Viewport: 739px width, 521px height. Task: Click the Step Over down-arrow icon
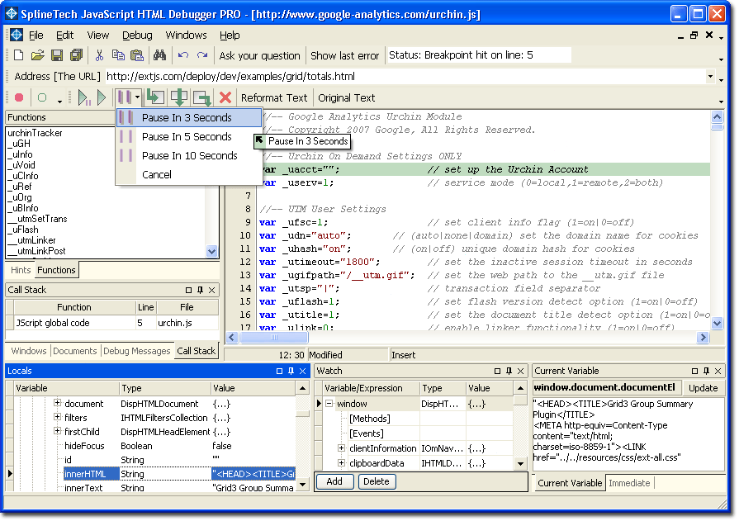point(178,97)
